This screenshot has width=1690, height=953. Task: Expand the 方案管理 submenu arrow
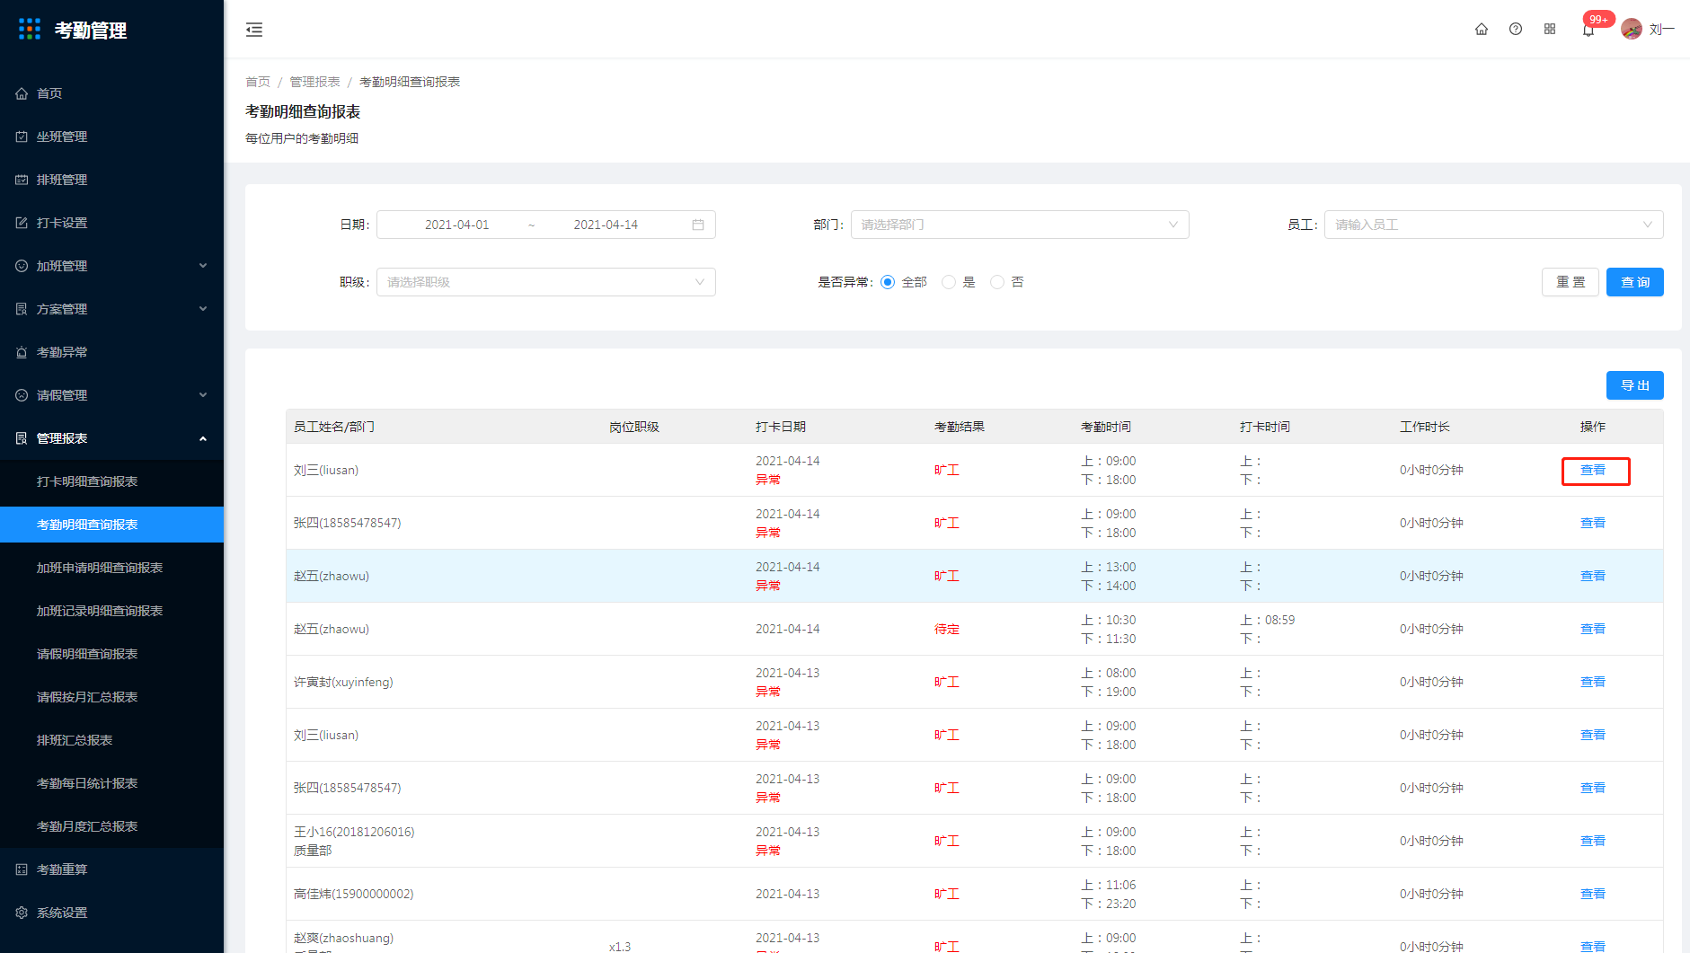(203, 309)
